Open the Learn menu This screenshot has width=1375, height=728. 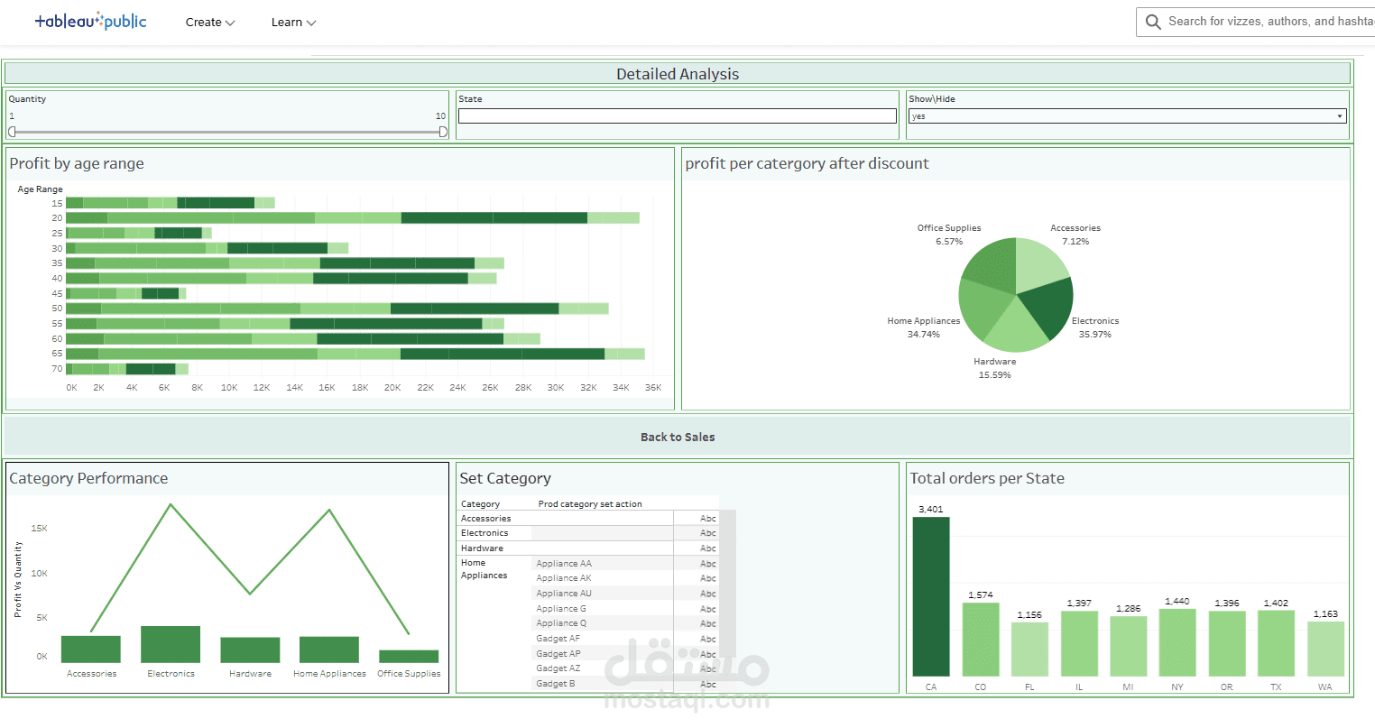(293, 23)
